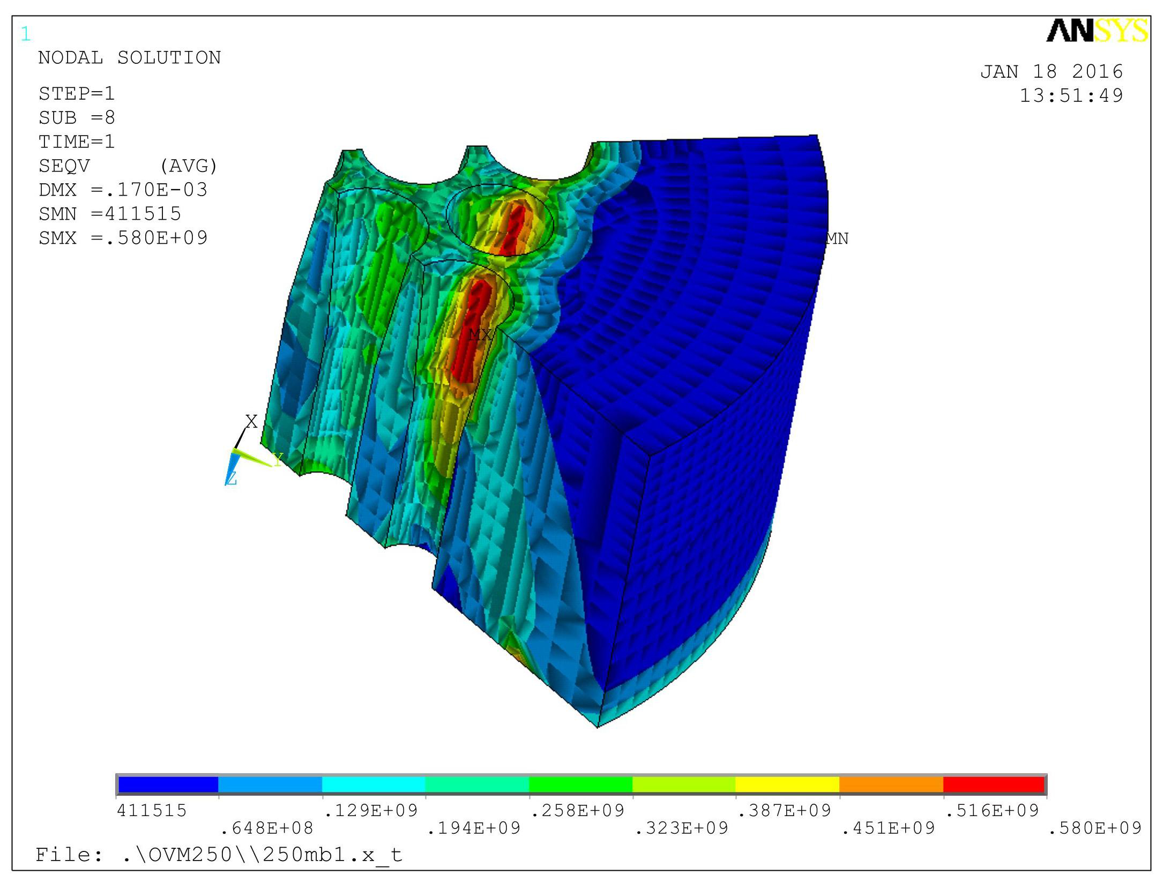
Task: Click the MX maximum stress marker
Action: point(479,335)
